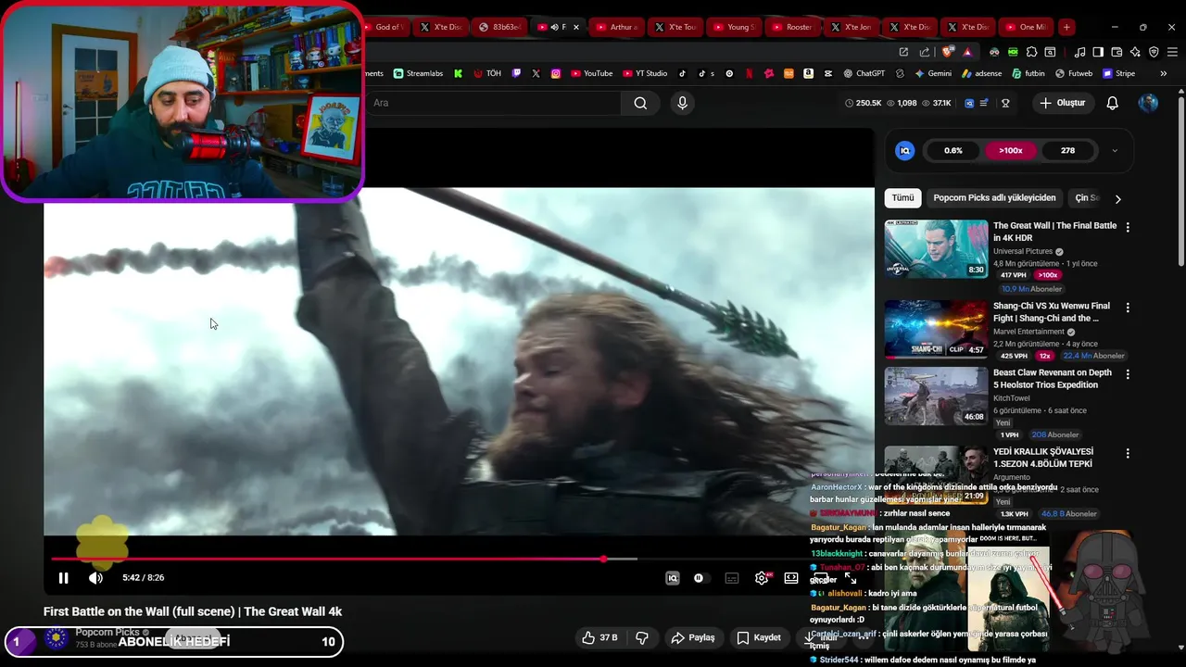The image size is (1186, 667).
Task: Pause the video with the pause button
Action: [63, 578]
